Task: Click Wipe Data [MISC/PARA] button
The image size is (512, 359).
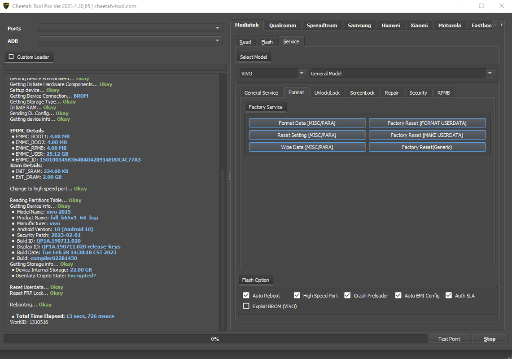Action: coord(307,147)
